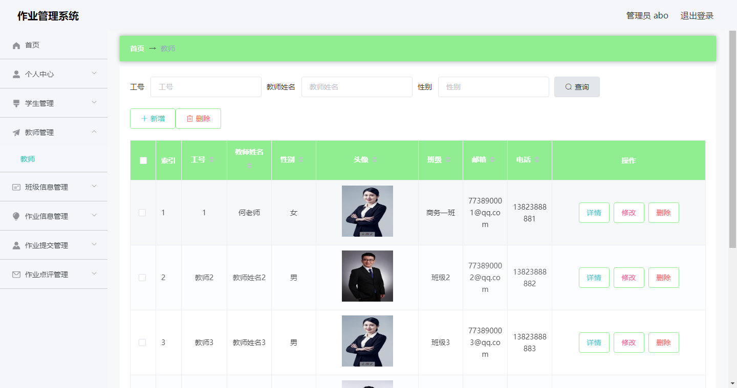737x388 pixels.
Task: Expand 个人中心 with its chevron
Action: (x=94, y=74)
